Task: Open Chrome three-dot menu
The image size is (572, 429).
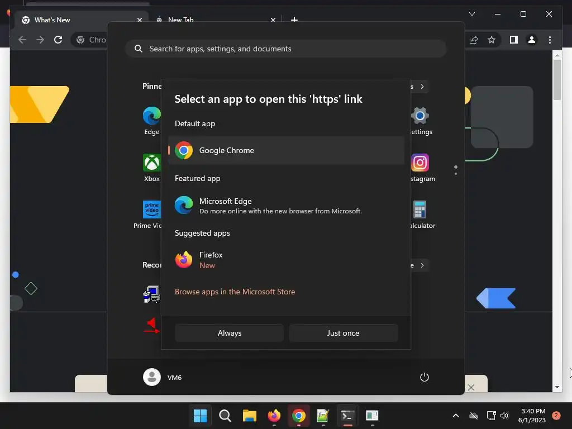Action: click(550, 40)
